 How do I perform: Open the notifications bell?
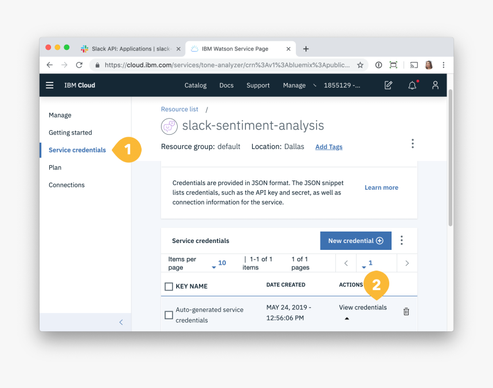412,85
